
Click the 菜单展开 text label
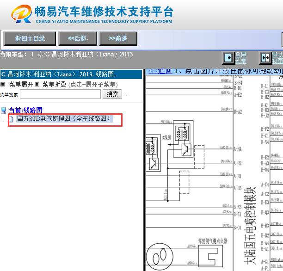click(x=21, y=84)
